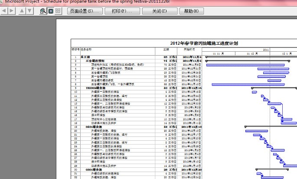The image size is (297, 179).
Task: Click the Gantt bar for task row 20
Action: pos(257,131)
